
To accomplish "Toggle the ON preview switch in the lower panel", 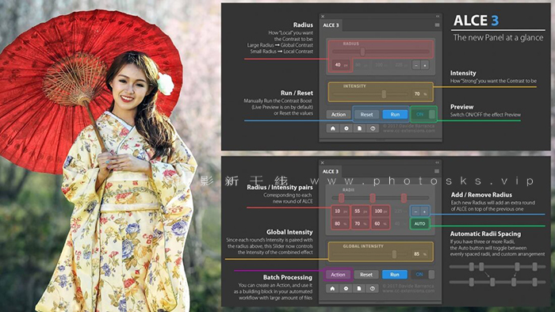I will click(423, 274).
